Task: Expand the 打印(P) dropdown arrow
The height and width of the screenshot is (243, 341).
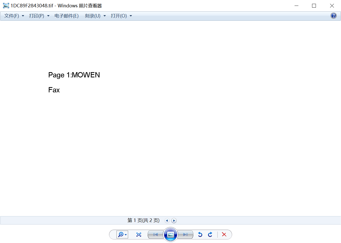Action: tap(48, 16)
